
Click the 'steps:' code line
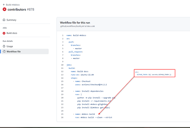[x=74, y=78]
